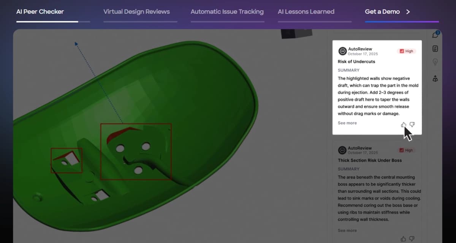
Task: Select the lightbulb insights icon in the sidebar
Action: [x=435, y=62]
